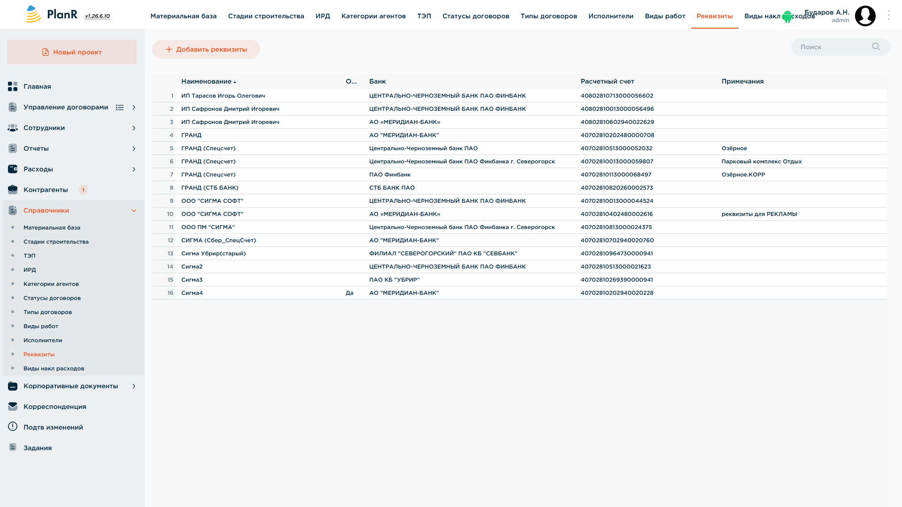This screenshot has height=507, width=902.
Task: Click the Банк column header
Action: [377, 81]
